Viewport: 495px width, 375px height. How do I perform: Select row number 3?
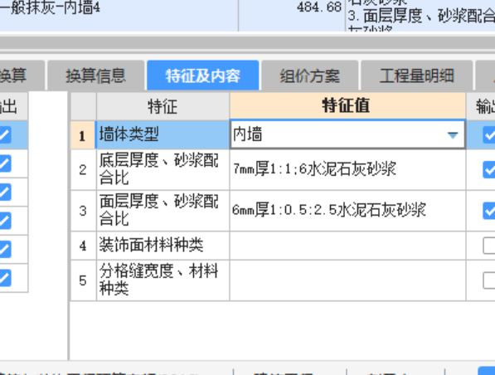[84, 211]
